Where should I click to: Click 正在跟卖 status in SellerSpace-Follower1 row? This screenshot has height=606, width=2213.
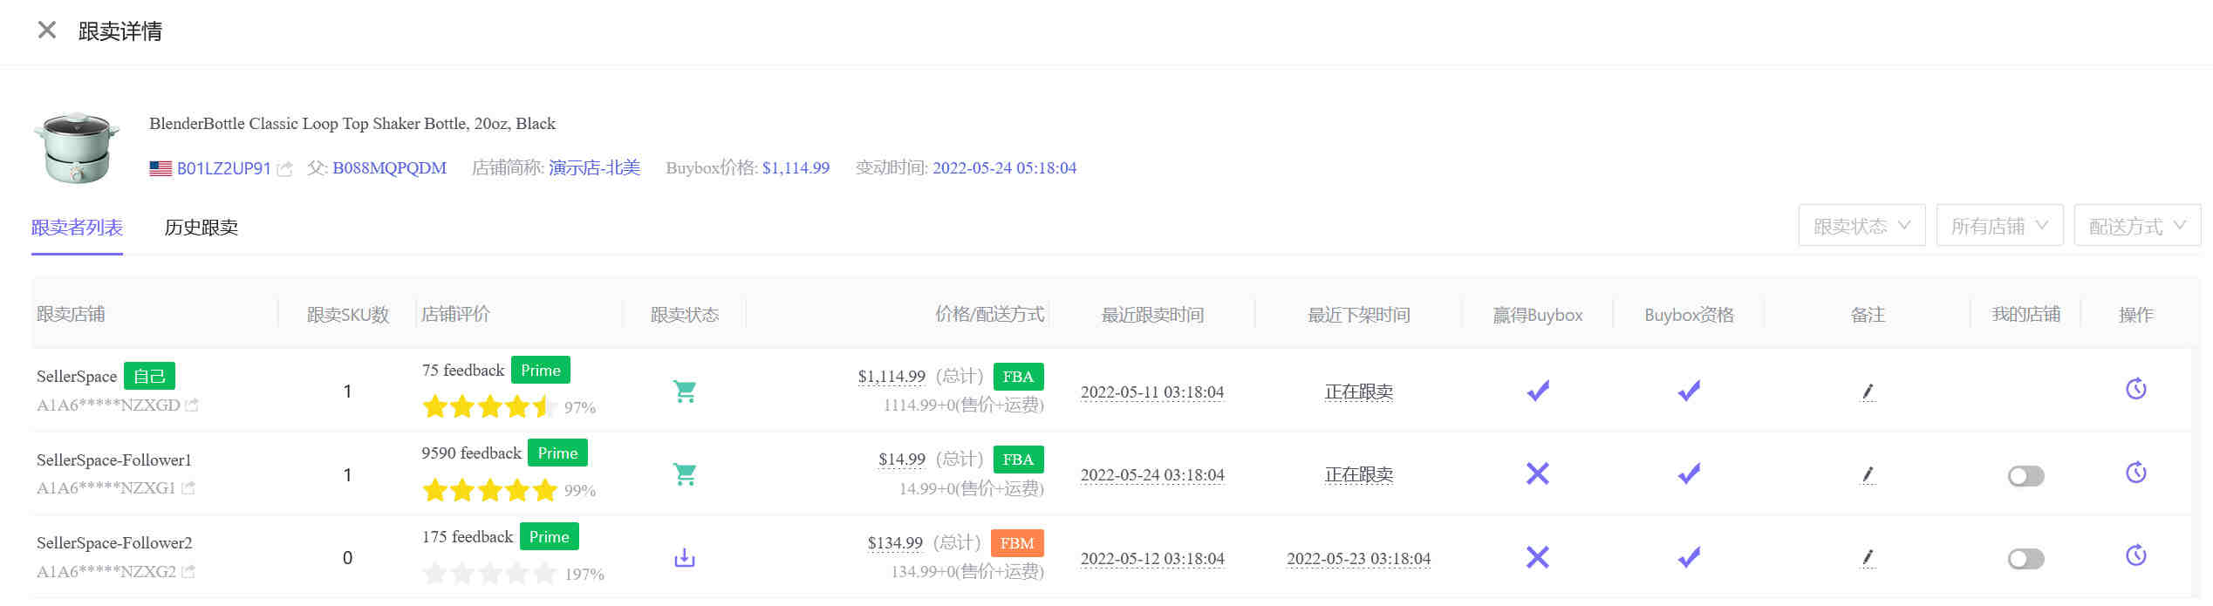point(1358,475)
